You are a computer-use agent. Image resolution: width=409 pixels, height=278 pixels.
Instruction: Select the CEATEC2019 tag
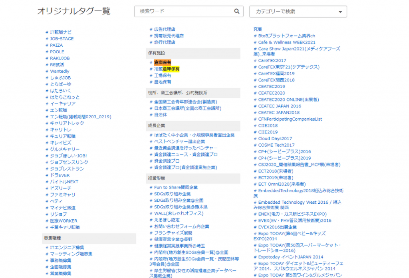pos(272,87)
